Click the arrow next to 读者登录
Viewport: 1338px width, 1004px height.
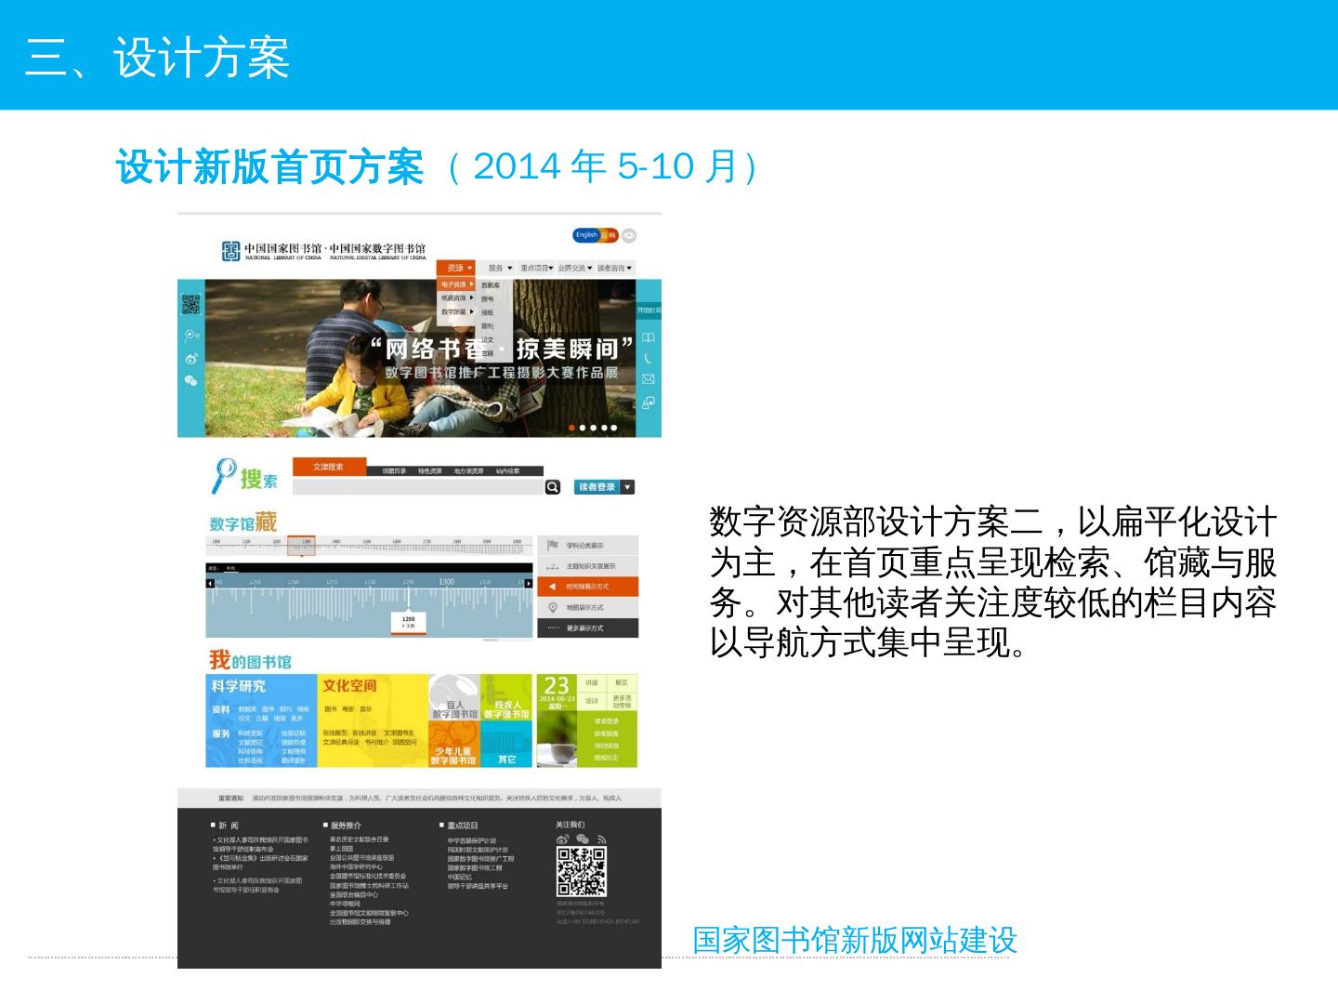click(628, 487)
